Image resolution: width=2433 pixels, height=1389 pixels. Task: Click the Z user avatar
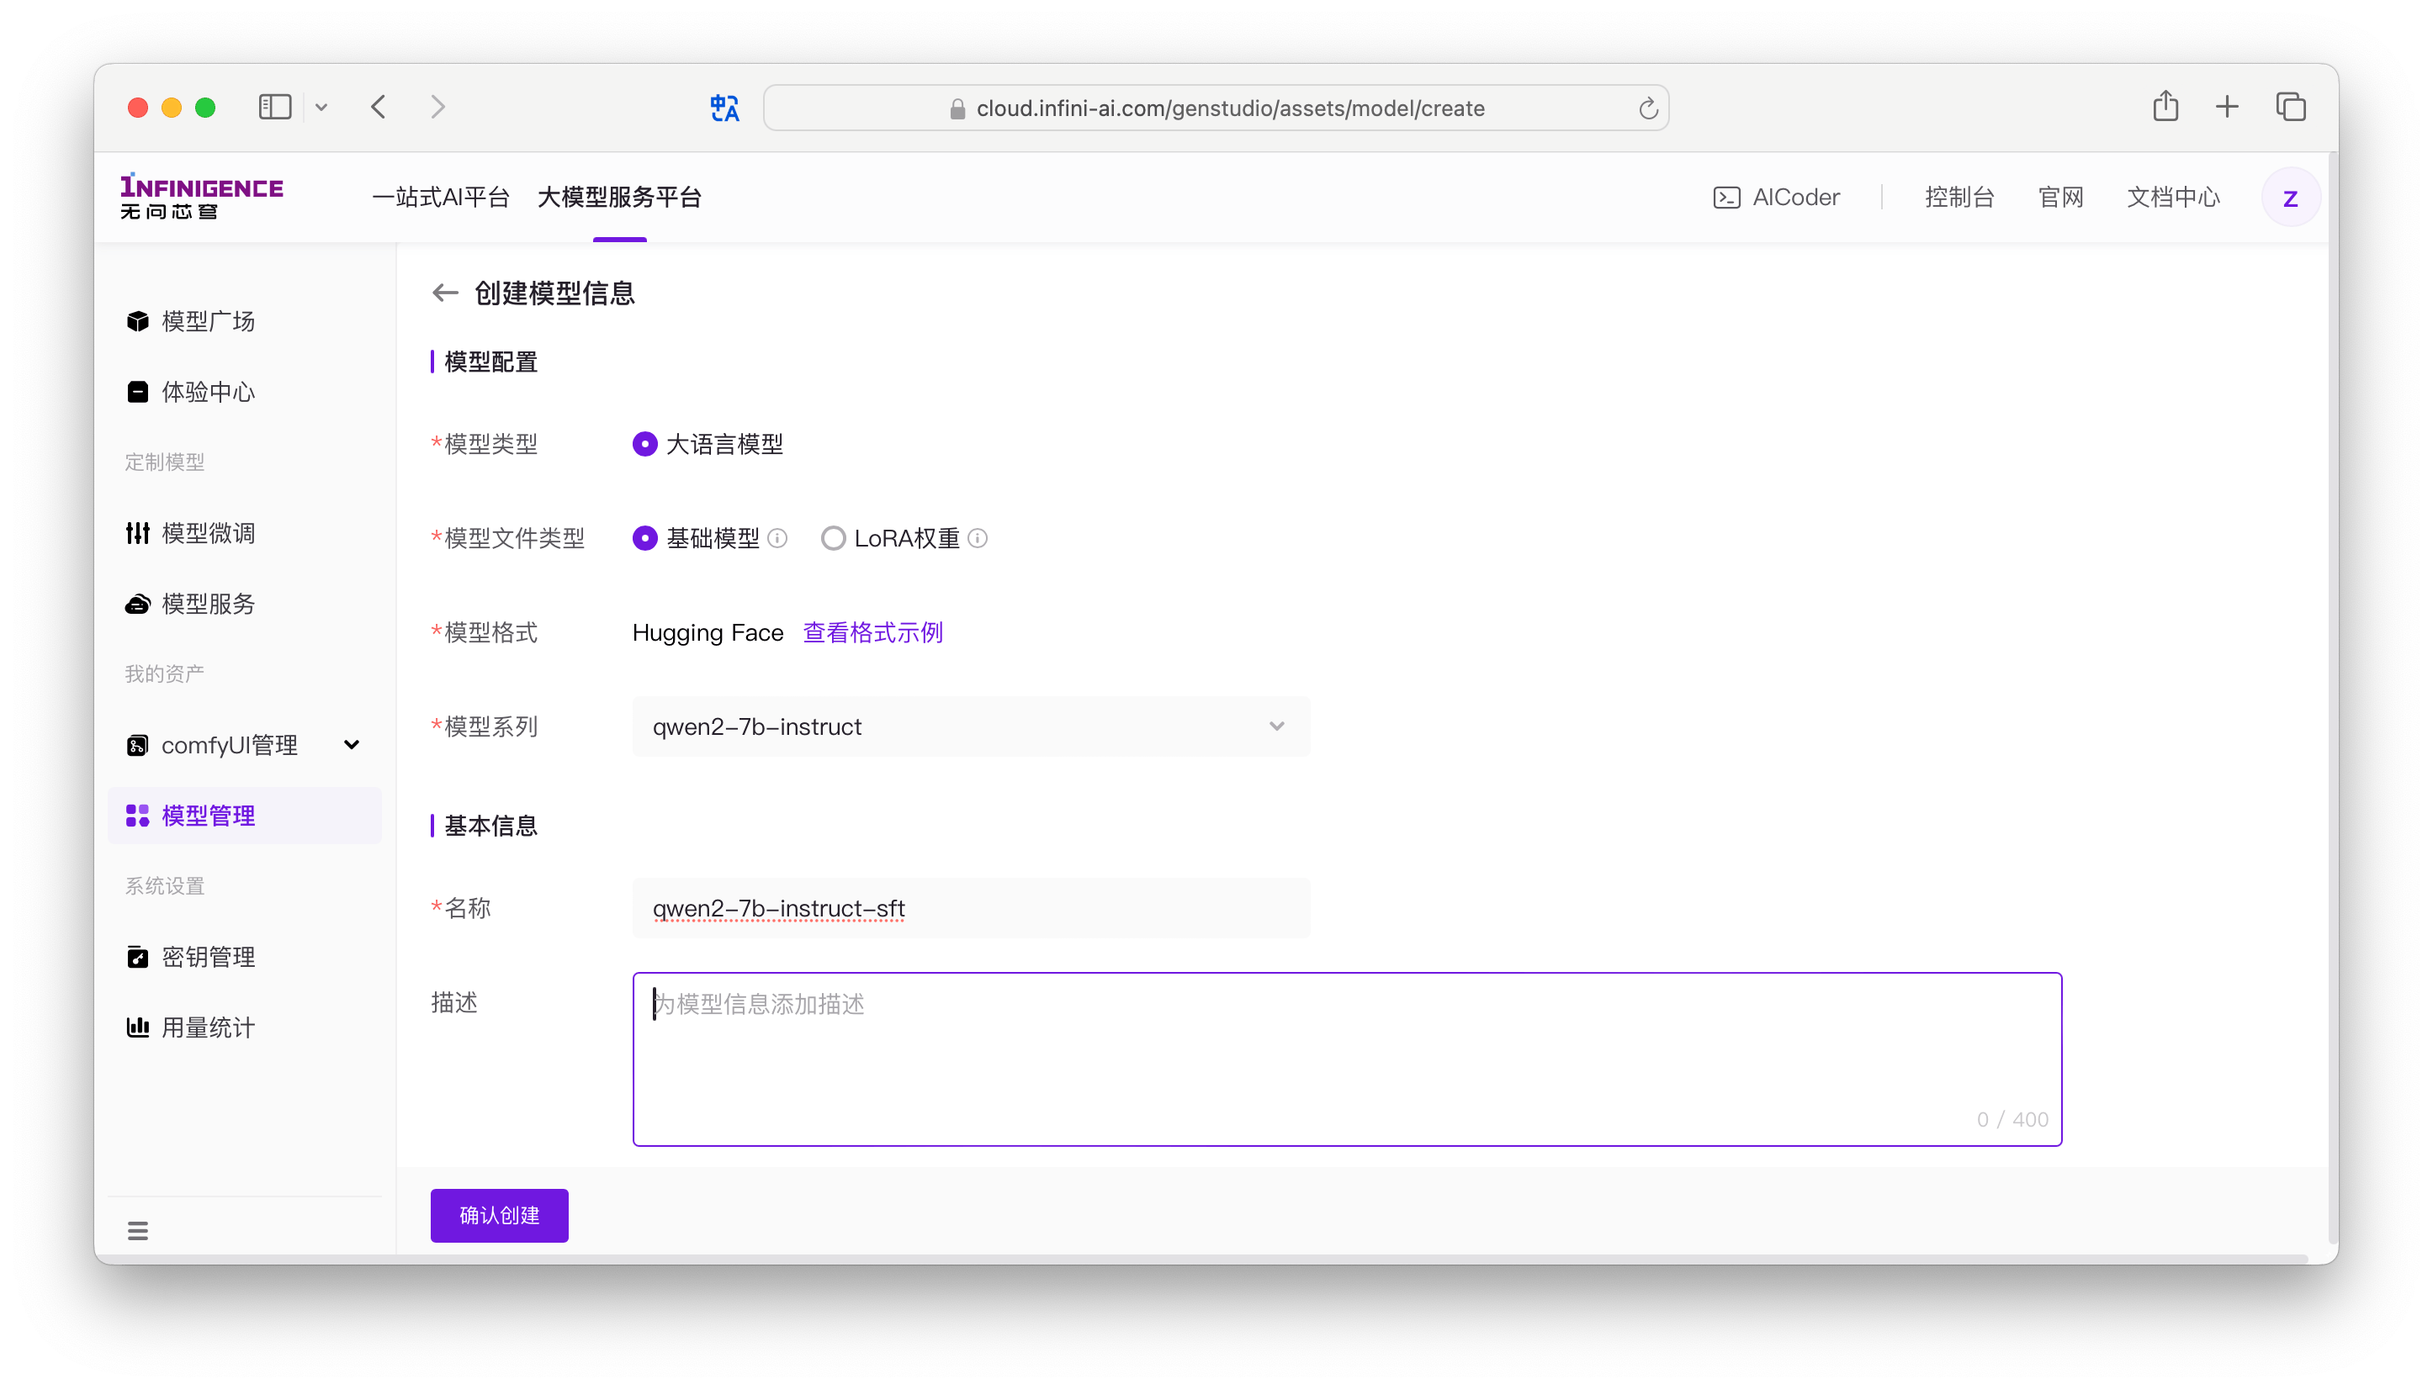click(2290, 198)
